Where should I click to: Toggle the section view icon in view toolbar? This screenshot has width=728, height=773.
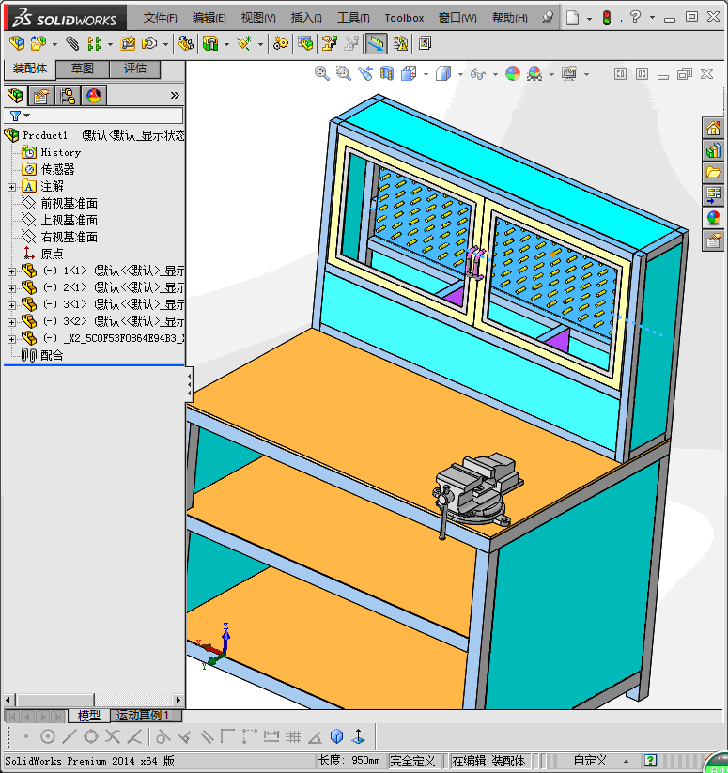click(387, 73)
